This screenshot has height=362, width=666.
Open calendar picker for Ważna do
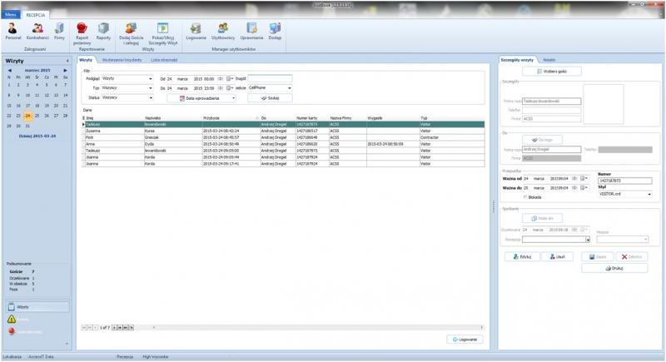(584, 187)
